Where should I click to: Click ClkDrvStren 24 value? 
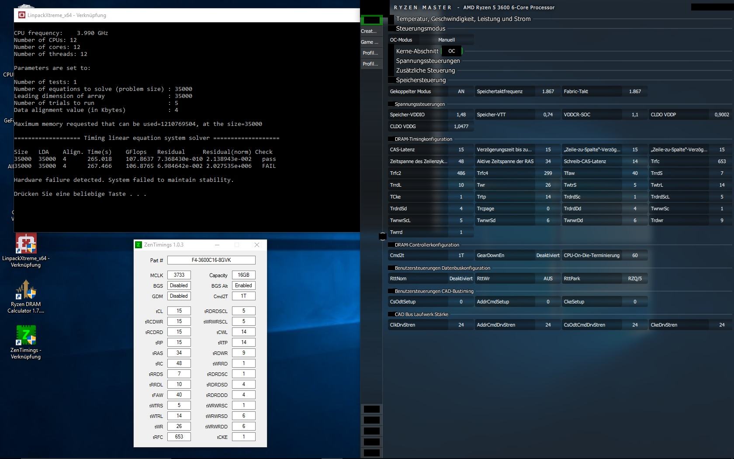tap(461, 325)
